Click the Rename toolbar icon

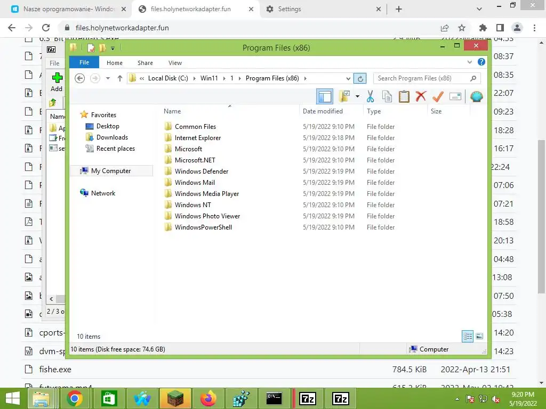(x=455, y=96)
